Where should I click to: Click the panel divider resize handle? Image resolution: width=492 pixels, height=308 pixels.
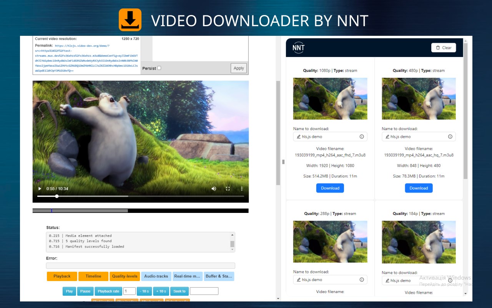283,162
